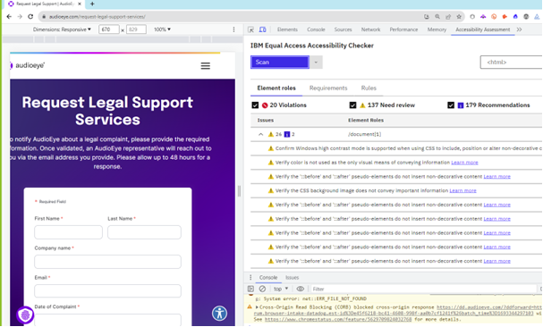Viewport: 543px width, 327px height.
Task: Click the browser address bar URL
Action: [97, 17]
